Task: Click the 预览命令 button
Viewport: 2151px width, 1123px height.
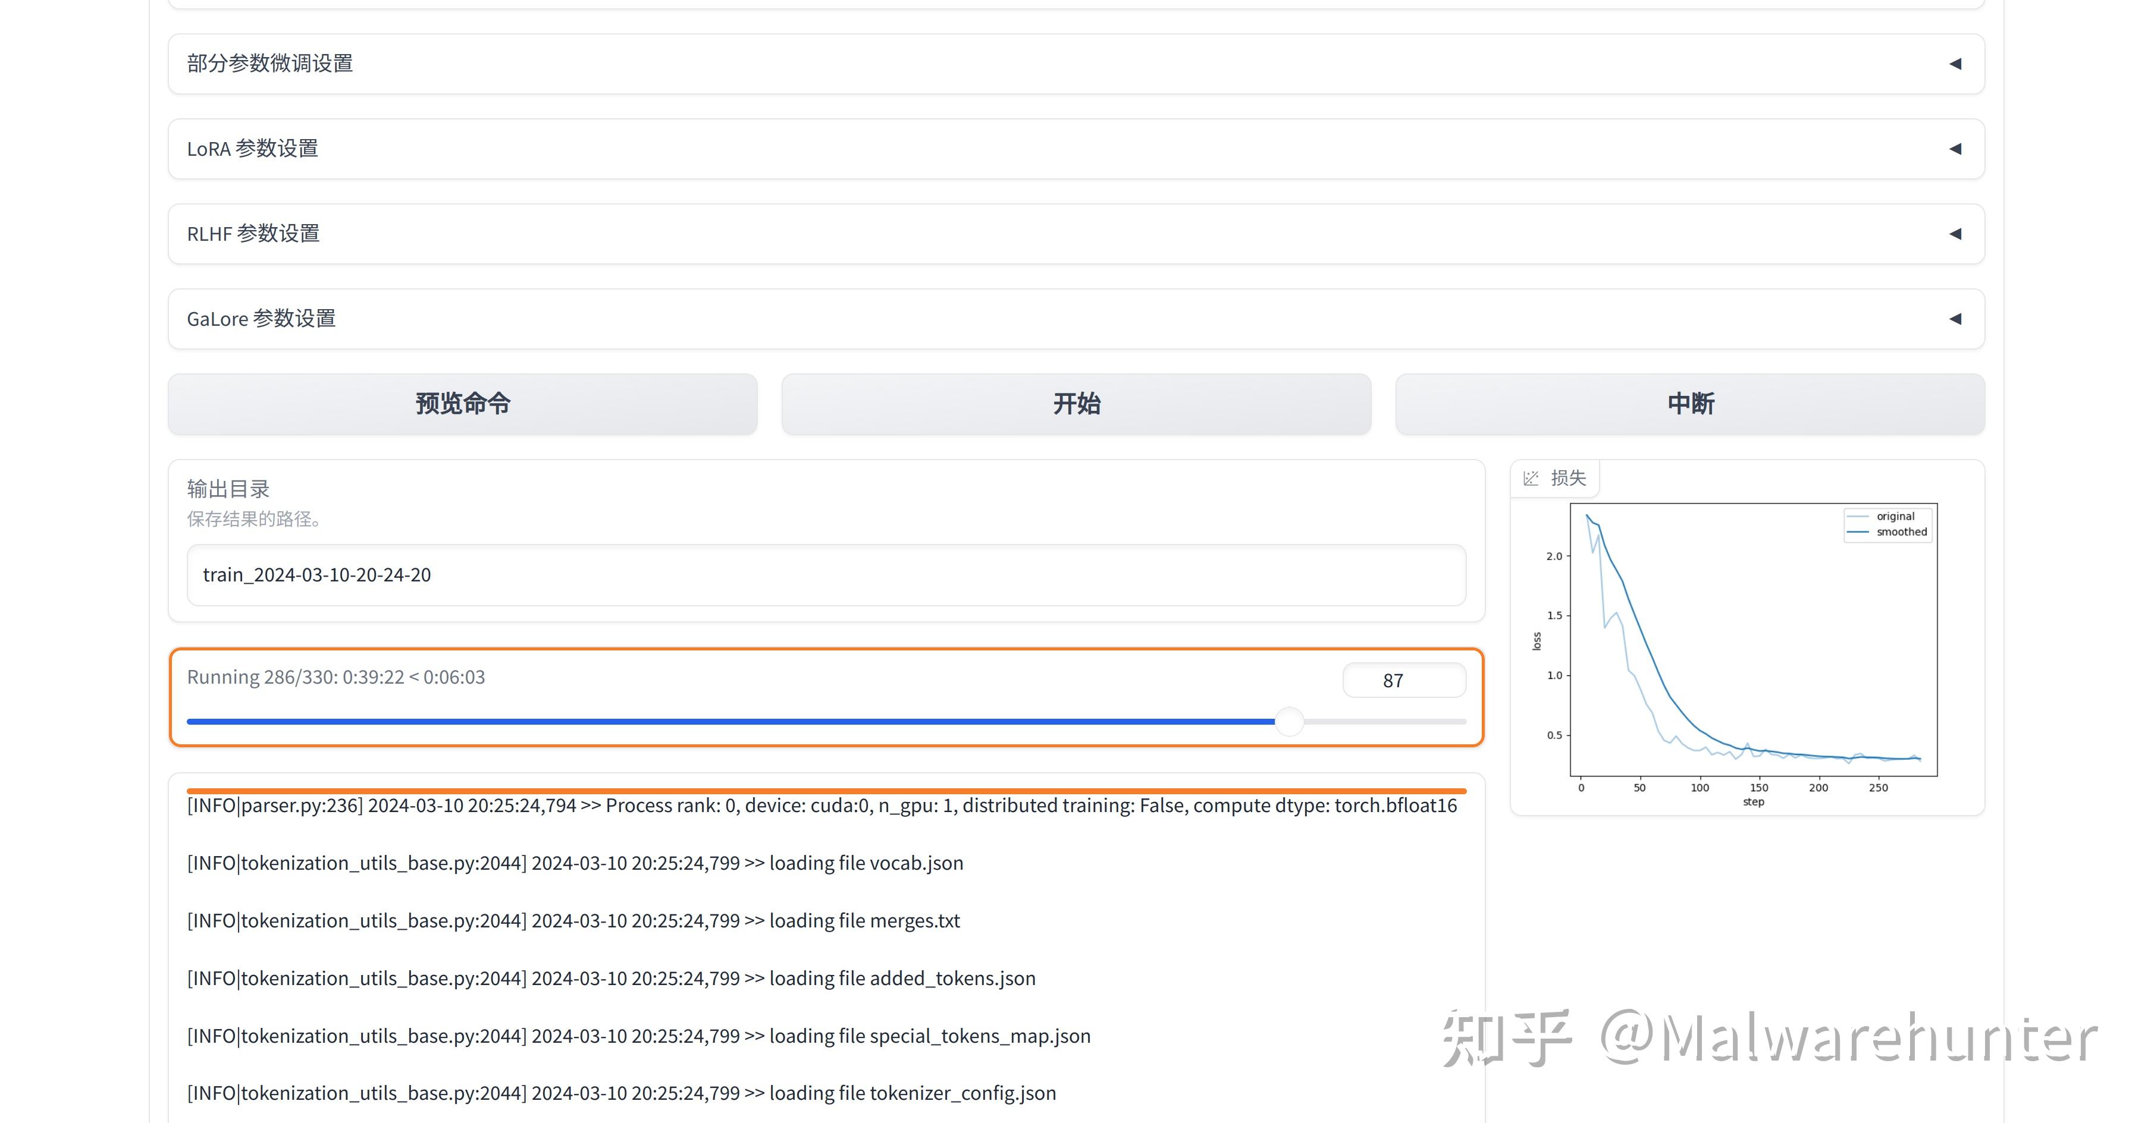Action: [463, 404]
